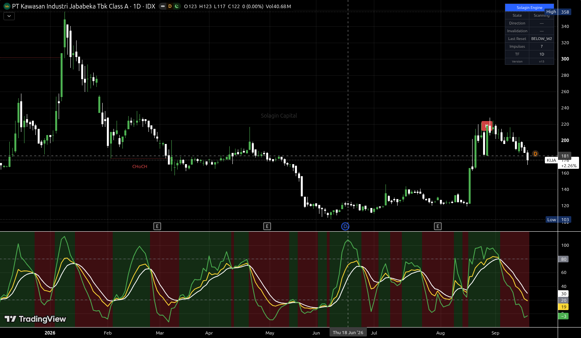Click the BELOW_W2 value in the Solagin table

point(541,39)
